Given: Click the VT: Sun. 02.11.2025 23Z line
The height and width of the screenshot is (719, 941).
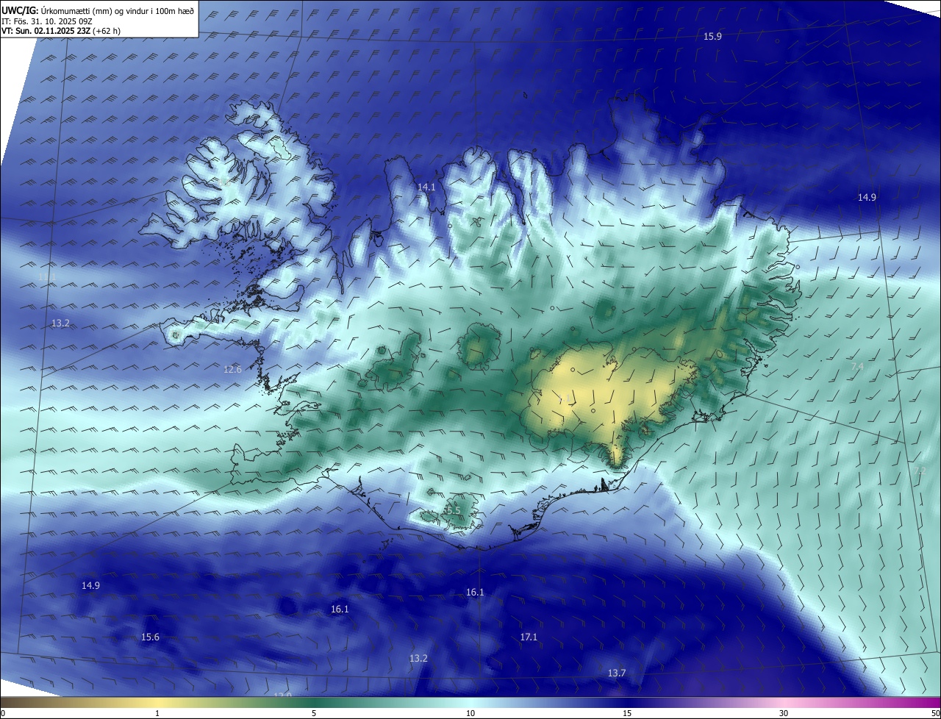Looking at the screenshot, I should click(x=61, y=31).
